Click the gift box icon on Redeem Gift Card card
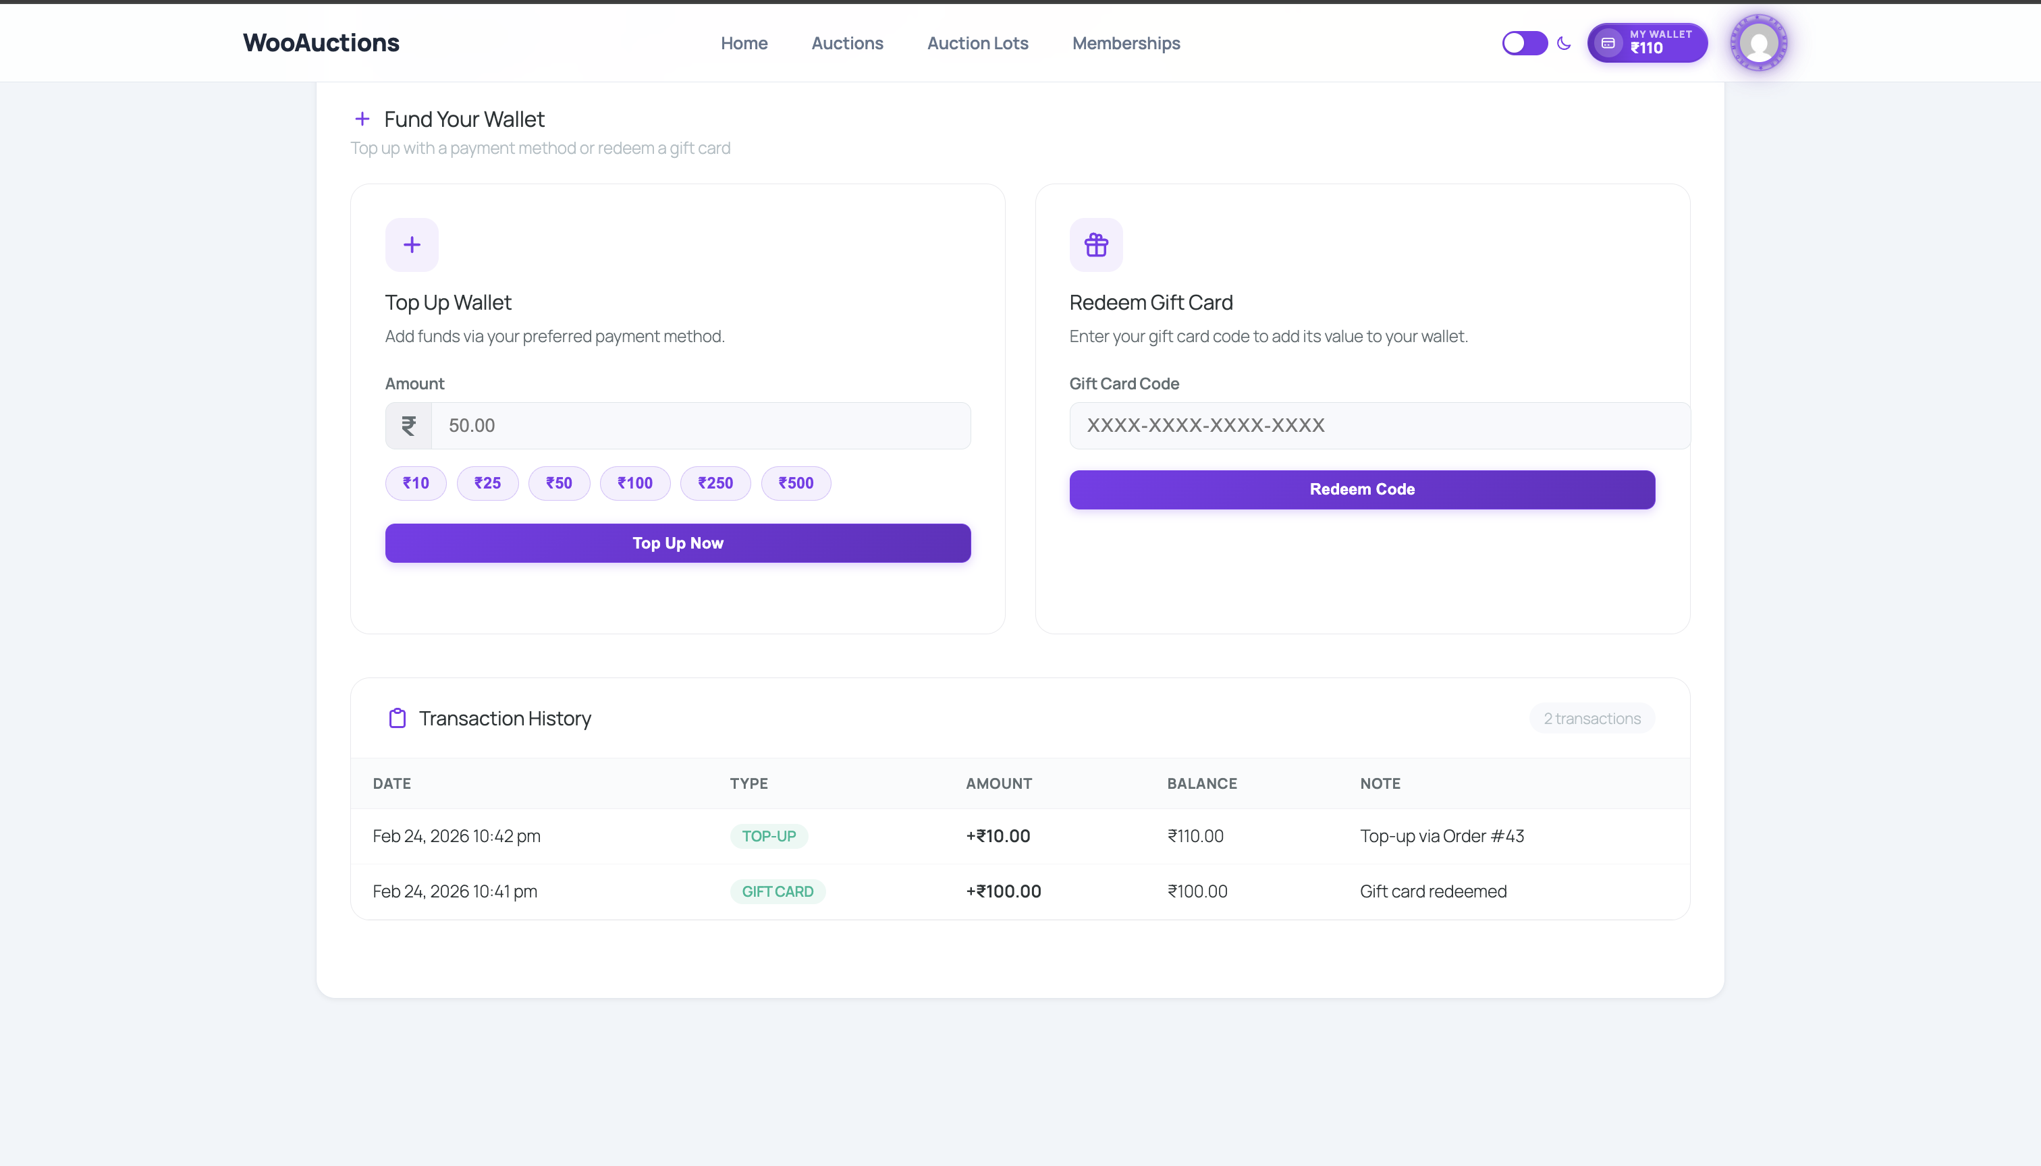The height and width of the screenshot is (1166, 2041). point(1096,244)
